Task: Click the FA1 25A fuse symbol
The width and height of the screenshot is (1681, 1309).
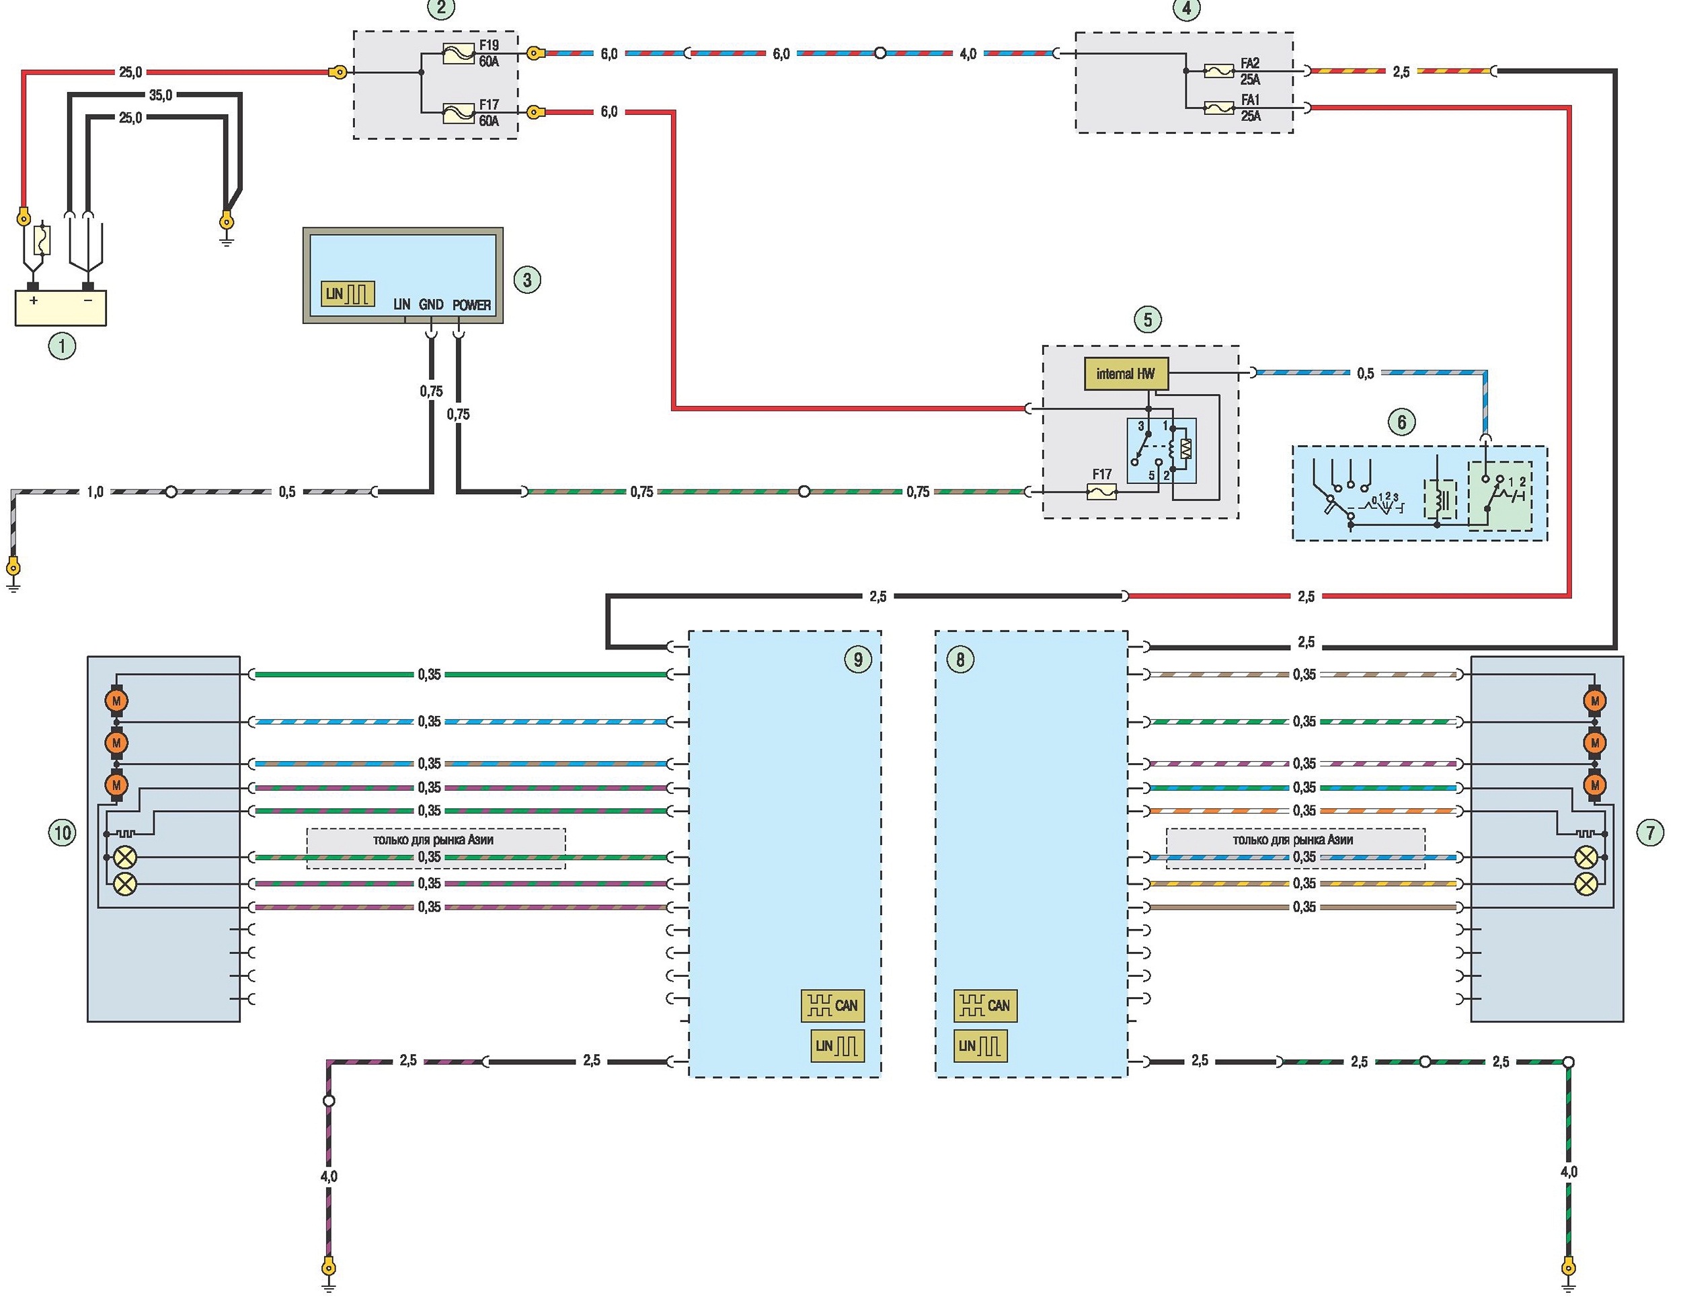Action: click(1218, 108)
